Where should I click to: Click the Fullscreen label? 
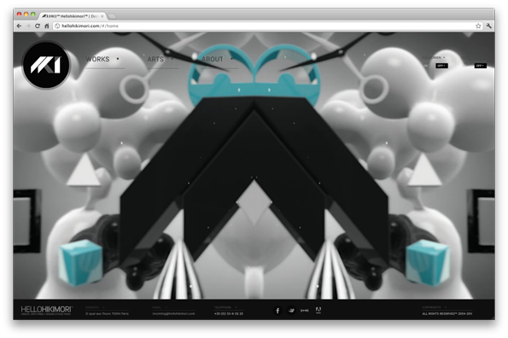point(432,57)
